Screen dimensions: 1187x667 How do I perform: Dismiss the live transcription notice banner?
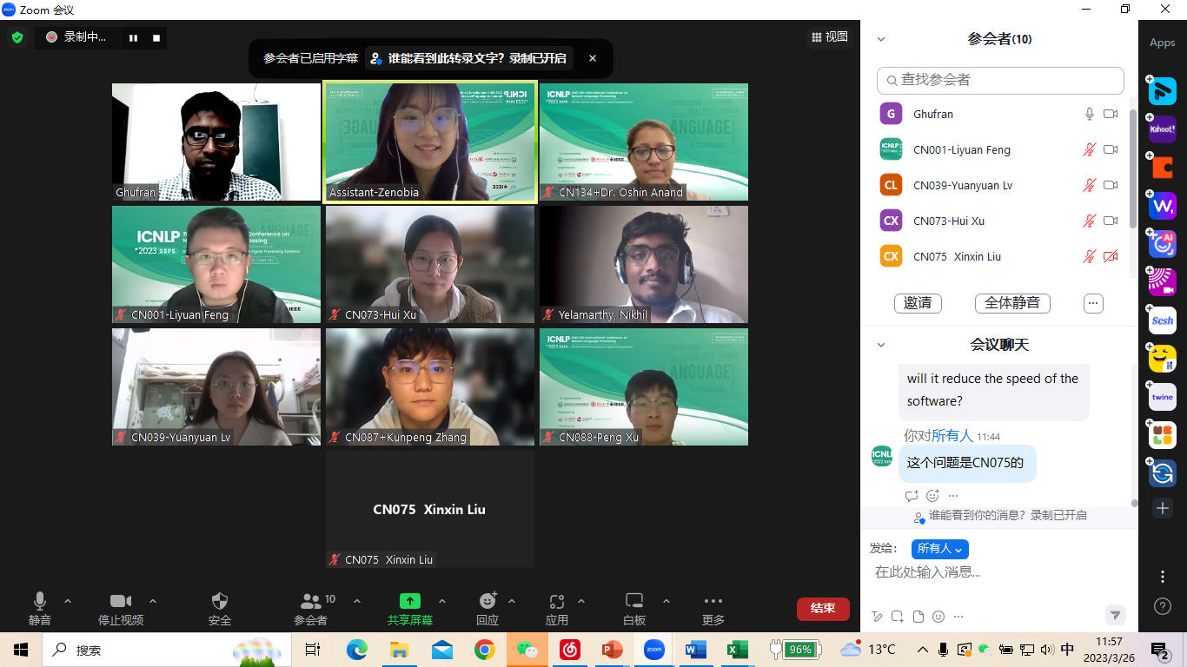click(593, 58)
